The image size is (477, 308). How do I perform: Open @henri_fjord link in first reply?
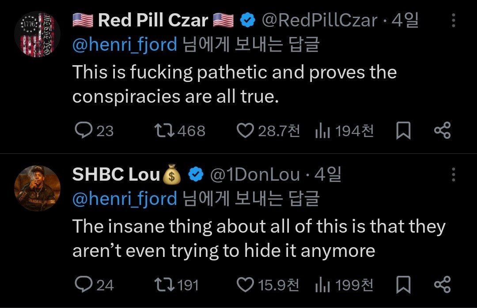click(x=124, y=45)
